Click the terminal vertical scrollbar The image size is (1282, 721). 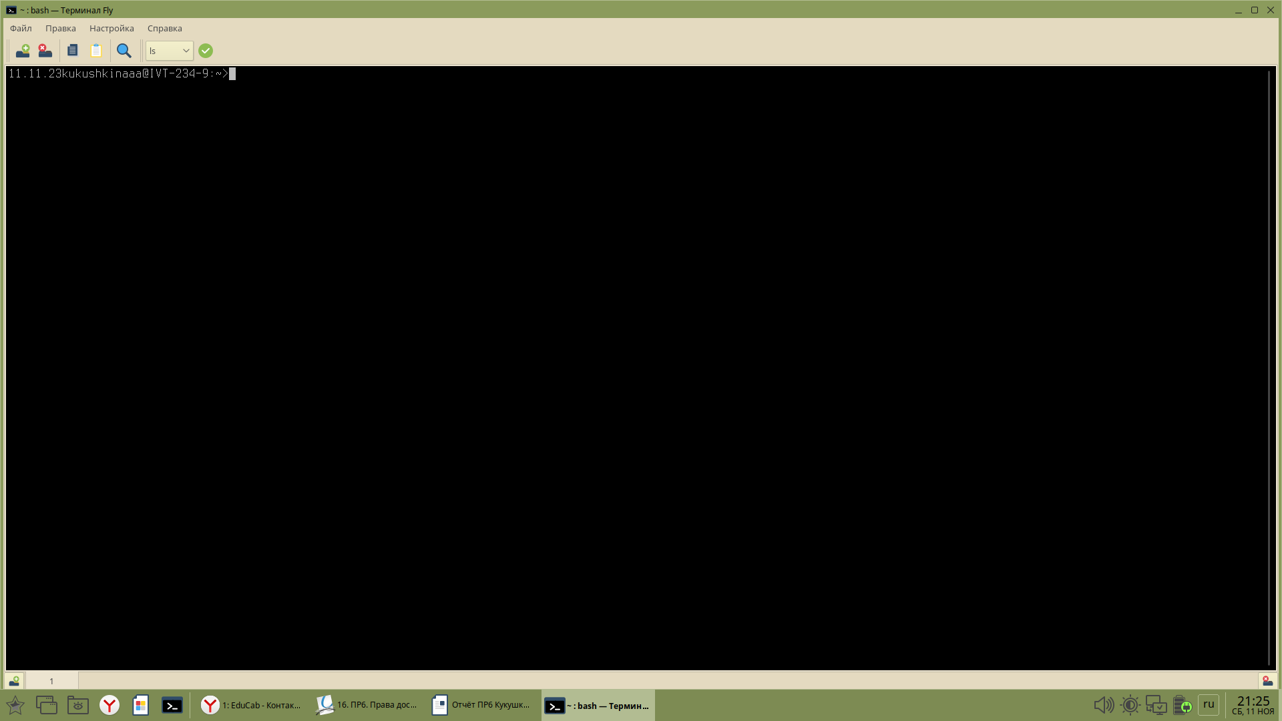[1269, 367]
